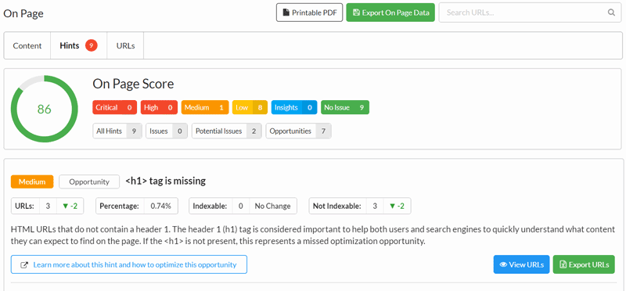Filter hints by Medium severity

pyautogui.click(x=205, y=107)
